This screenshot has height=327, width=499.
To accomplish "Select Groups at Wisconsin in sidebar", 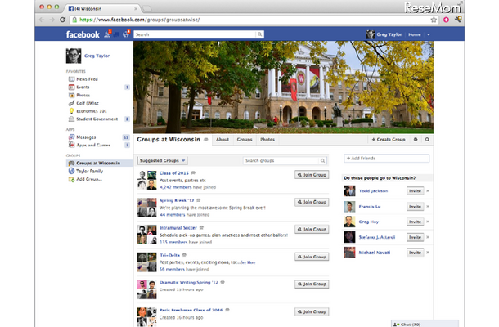I will click(99, 163).
